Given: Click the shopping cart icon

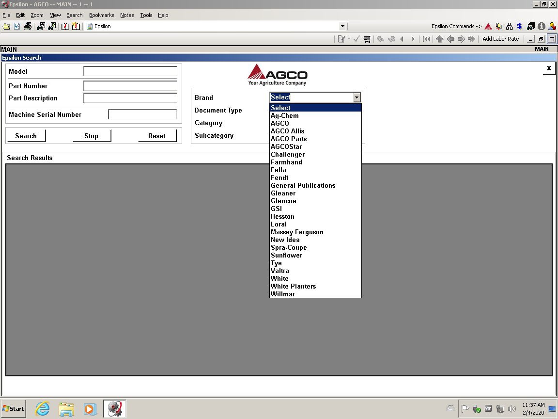Looking at the screenshot, I should point(367,39).
